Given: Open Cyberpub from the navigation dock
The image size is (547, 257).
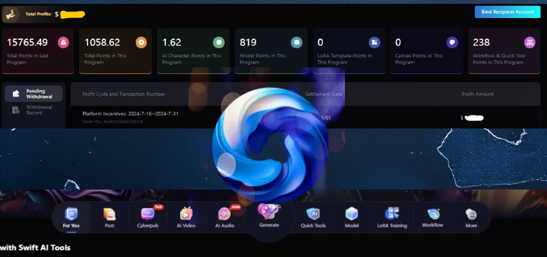Looking at the screenshot, I should click(x=147, y=217).
